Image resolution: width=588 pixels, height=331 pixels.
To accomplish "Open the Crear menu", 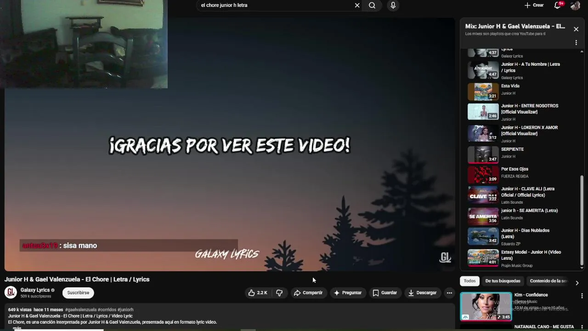I will tap(534, 5).
